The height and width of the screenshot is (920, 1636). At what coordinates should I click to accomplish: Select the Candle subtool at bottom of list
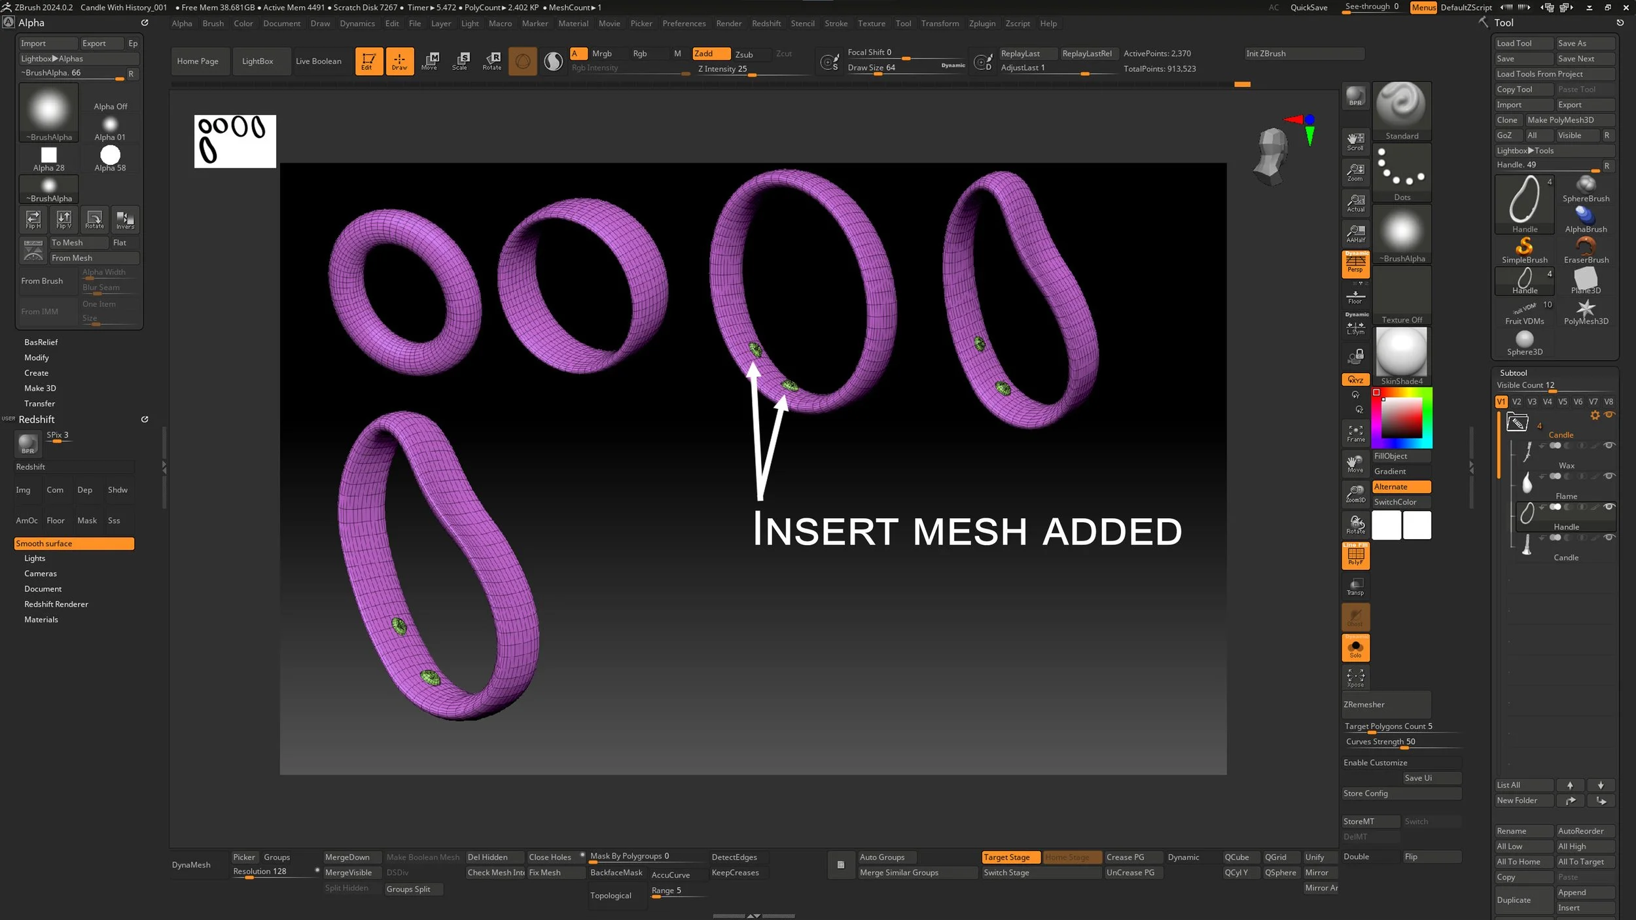tap(1565, 558)
